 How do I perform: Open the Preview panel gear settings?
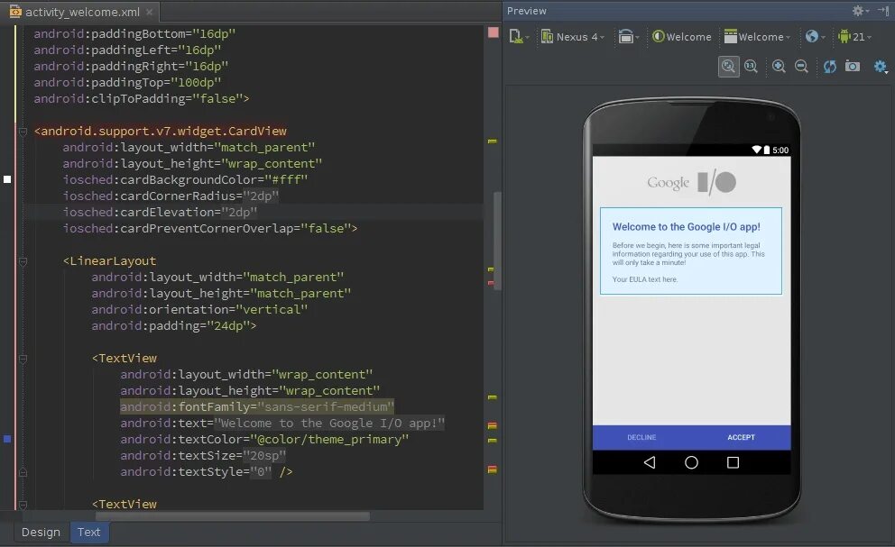point(860,10)
